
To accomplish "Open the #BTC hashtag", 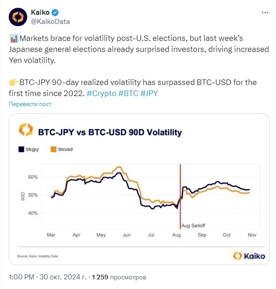I will pos(128,93).
